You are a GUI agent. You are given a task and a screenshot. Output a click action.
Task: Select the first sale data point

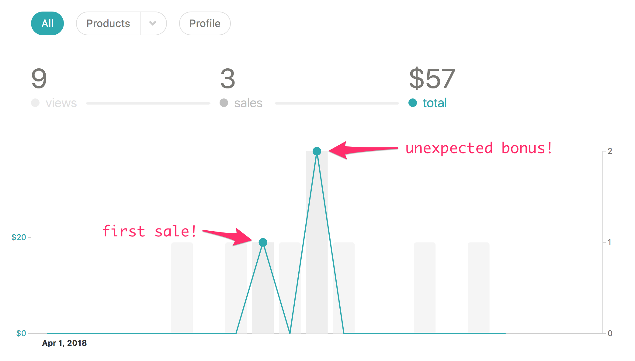click(x=263, y=242)
